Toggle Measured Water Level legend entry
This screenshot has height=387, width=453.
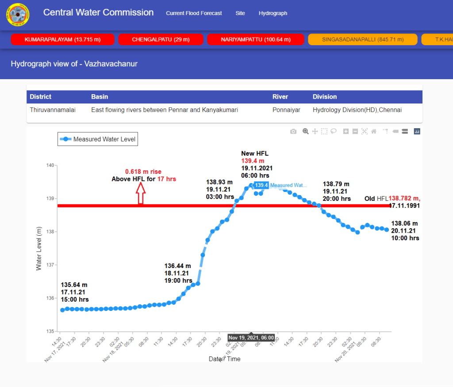click(x=98, y=139)
